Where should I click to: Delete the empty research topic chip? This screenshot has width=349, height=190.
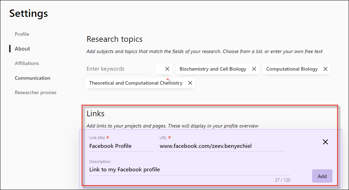coord(167,69)
